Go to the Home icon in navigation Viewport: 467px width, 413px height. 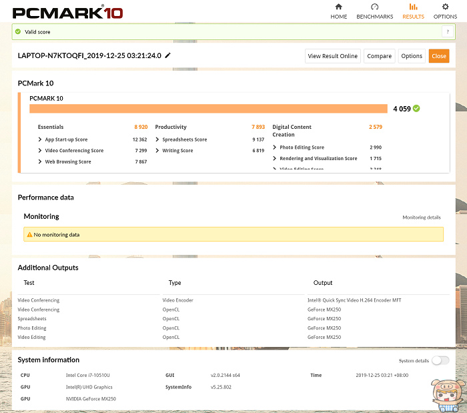(338, 7)
